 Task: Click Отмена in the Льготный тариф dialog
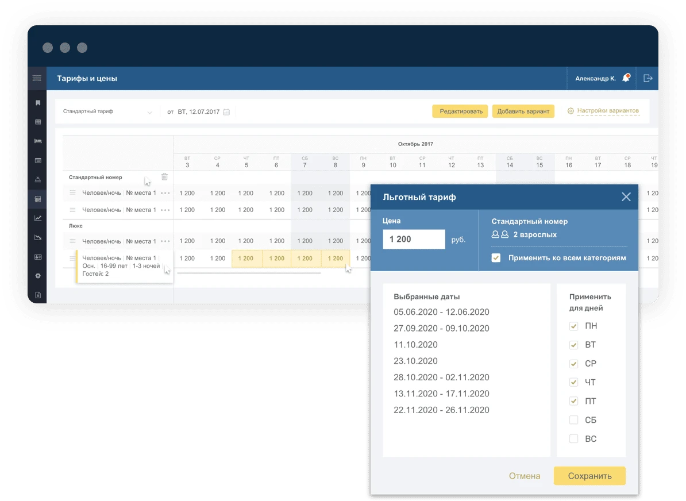tap(524, 476)
